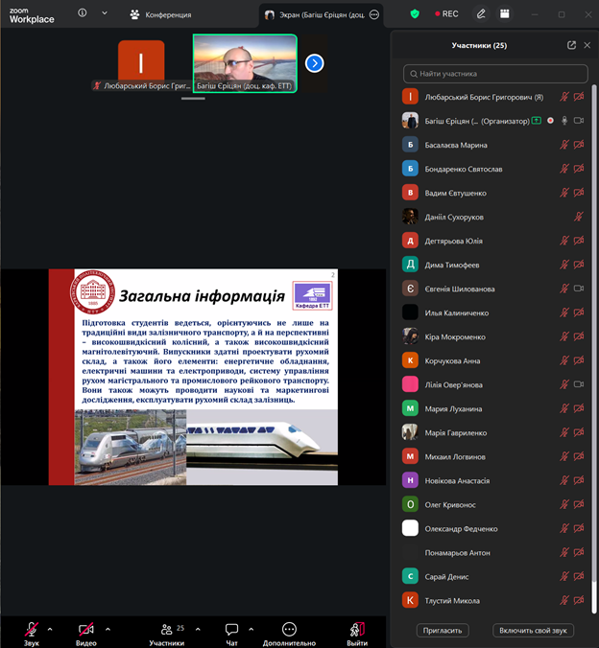Viewport: 599px width, 648px height.
Task: Open the meeting info icon near Zoom logo
Action: (x=83, y=13)
